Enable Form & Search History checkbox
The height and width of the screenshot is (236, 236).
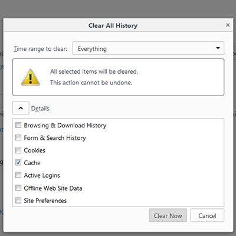18,137
